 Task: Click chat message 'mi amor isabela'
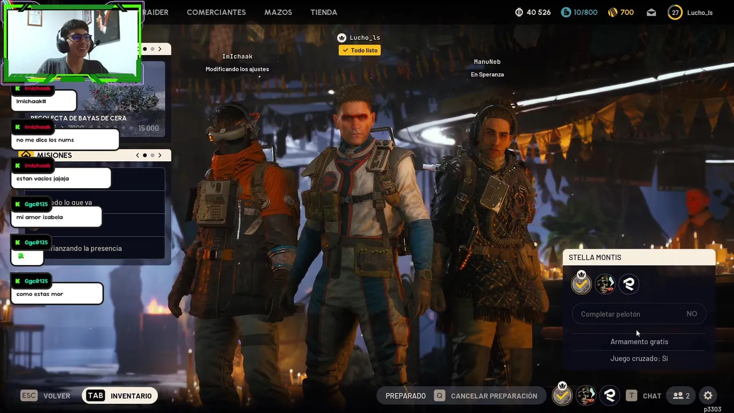coord(56,217)
